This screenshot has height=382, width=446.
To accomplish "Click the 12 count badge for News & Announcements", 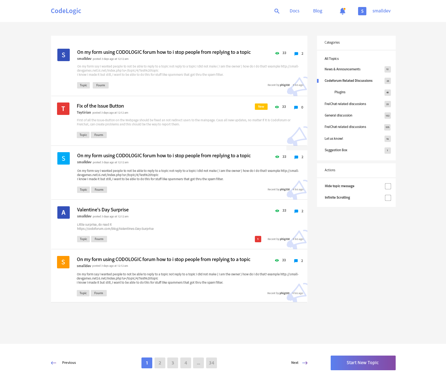I will [x=388, y=69].
